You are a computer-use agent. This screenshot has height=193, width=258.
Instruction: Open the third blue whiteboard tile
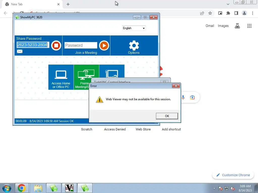click(x=112, y=71)
